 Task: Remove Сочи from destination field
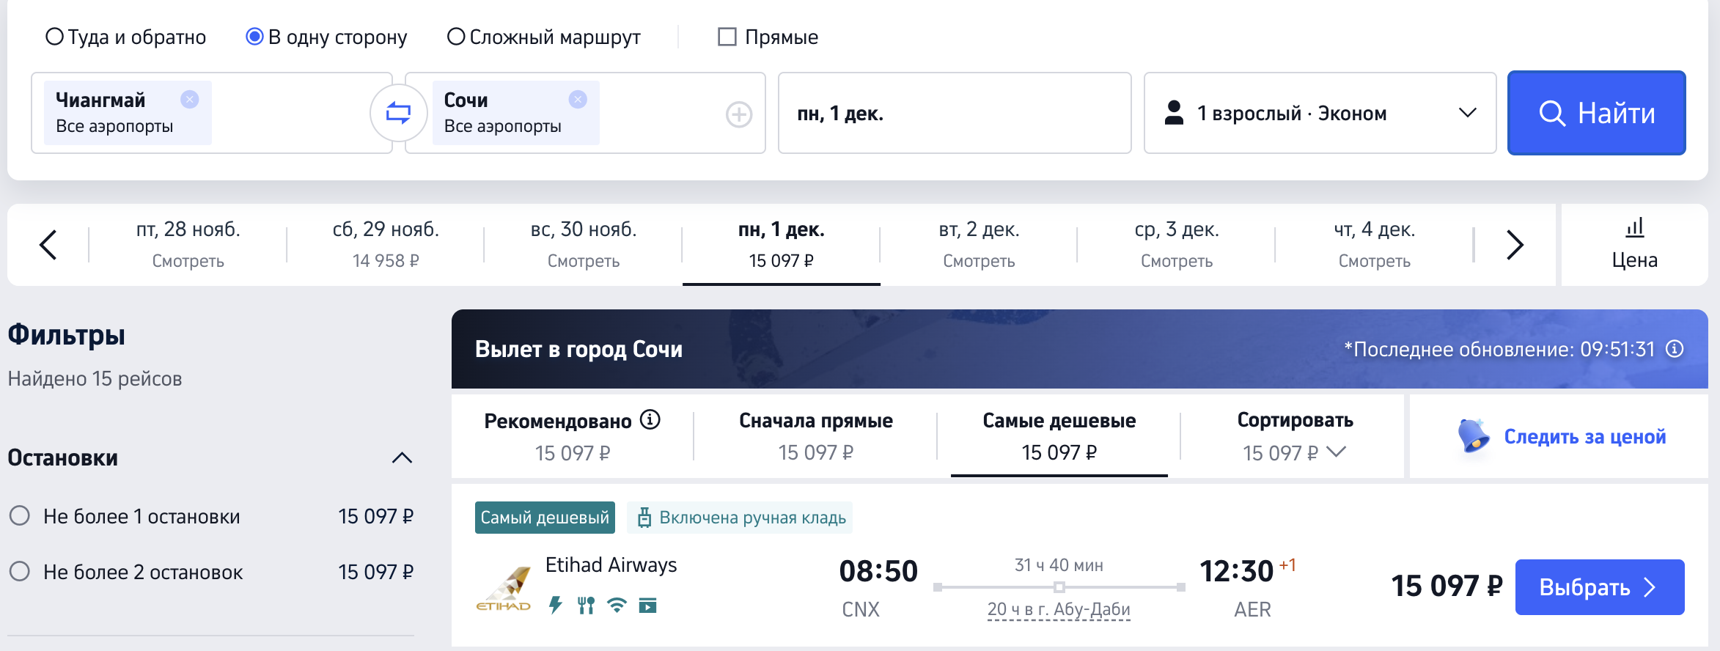578,100
